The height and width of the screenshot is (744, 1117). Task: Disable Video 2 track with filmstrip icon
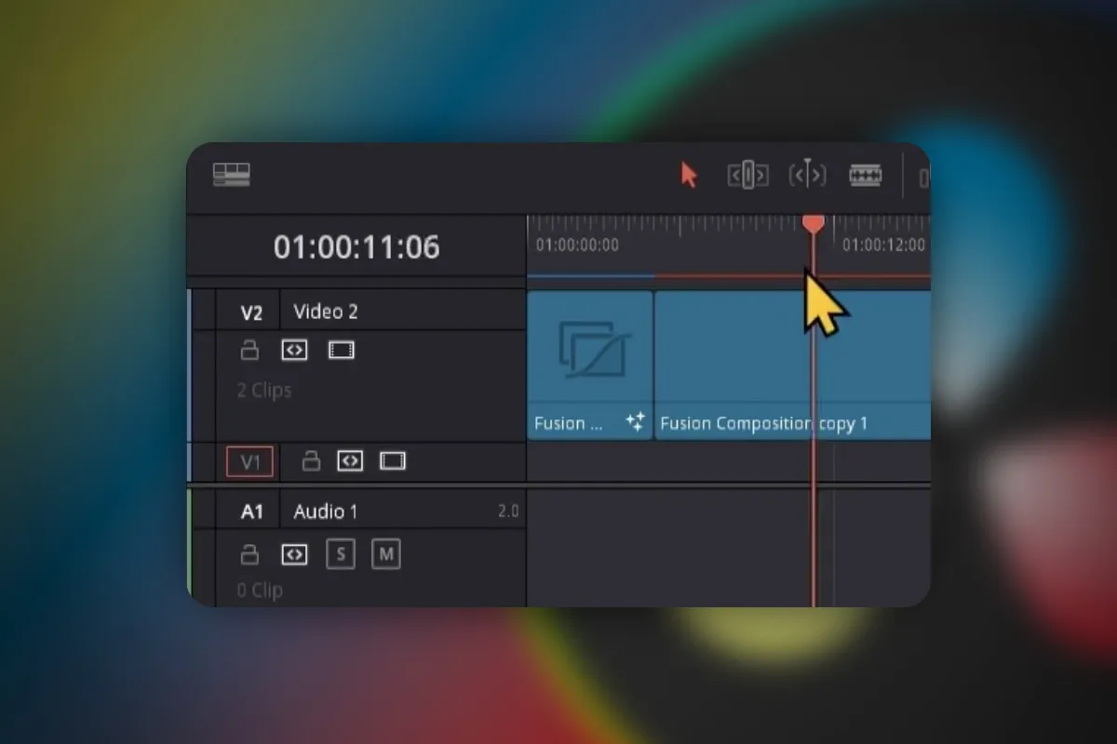342,351
